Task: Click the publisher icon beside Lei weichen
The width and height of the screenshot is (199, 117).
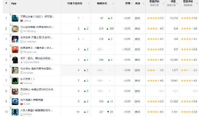Action: point(21,42)
